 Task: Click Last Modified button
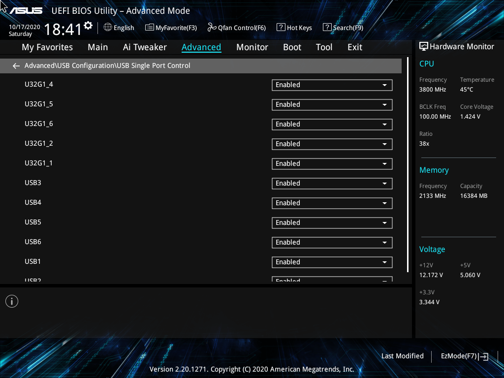[403, 356]
